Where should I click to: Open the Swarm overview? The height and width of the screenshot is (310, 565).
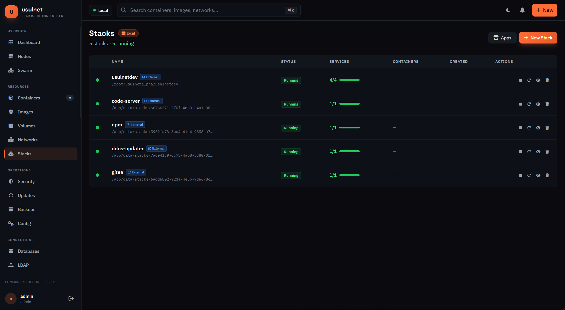[25, 70]
